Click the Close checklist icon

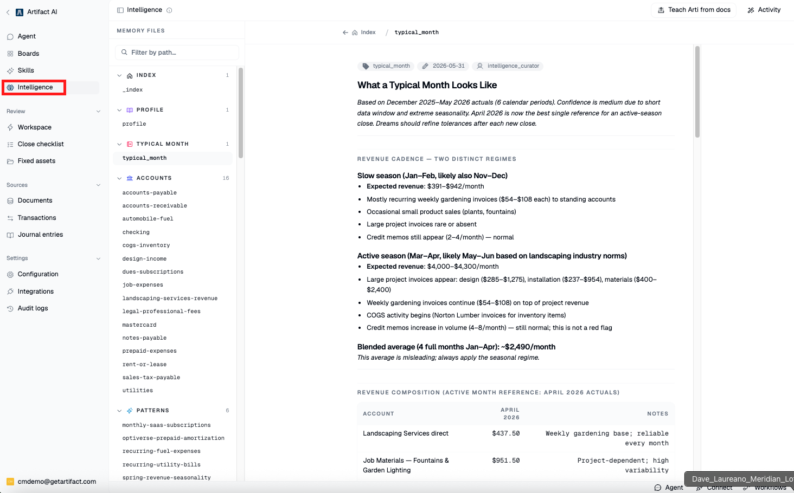(x=10, y=144)
